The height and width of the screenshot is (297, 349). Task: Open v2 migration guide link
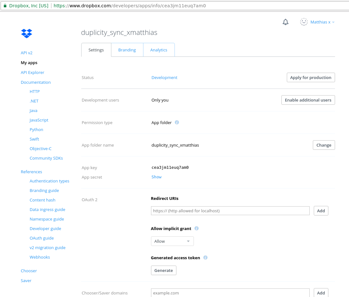point(47,247)
